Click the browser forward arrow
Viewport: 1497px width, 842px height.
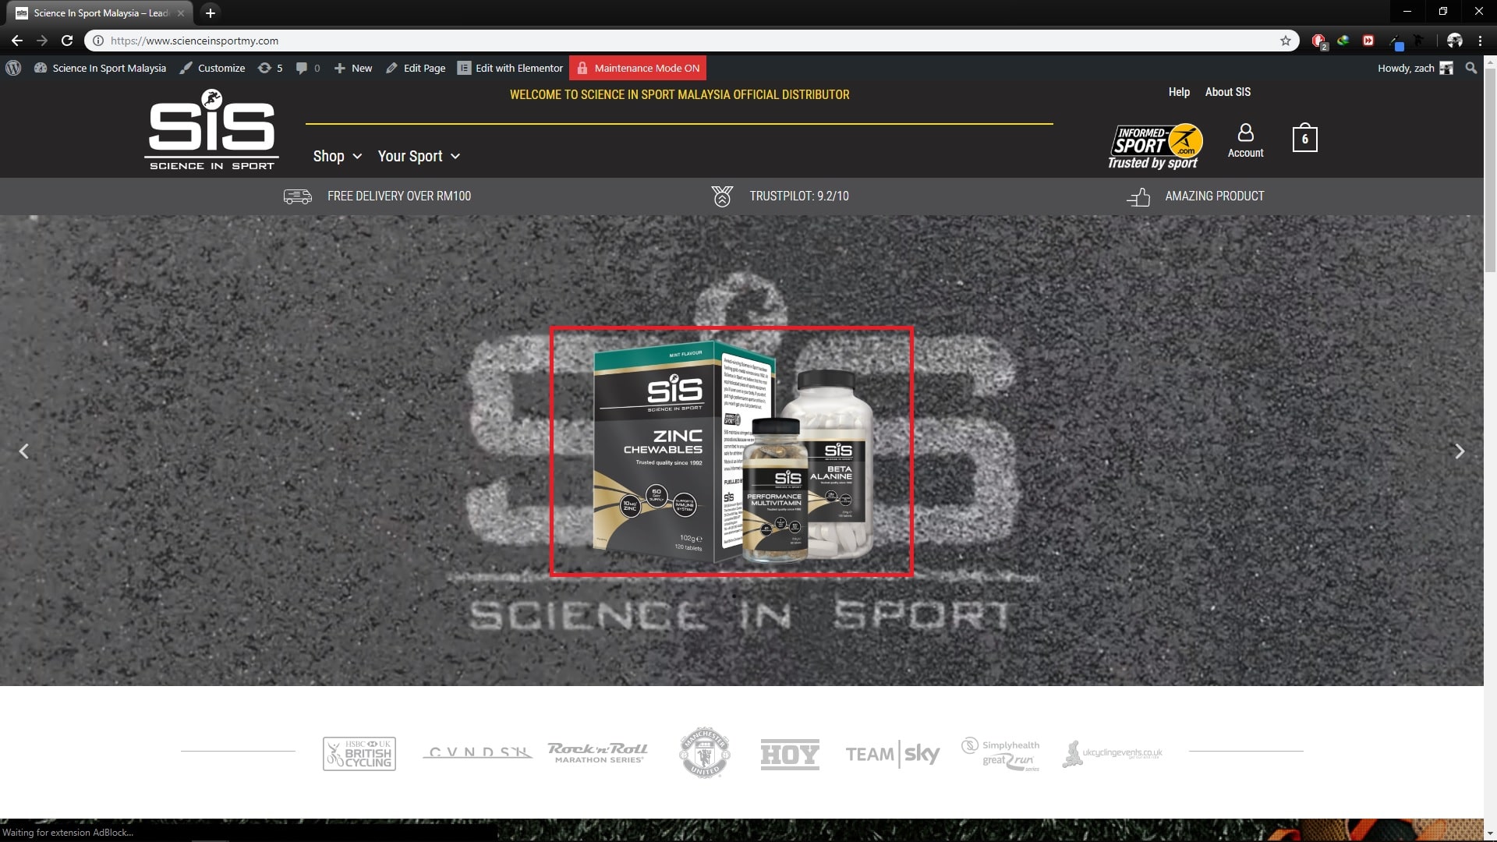pos(42,41)
